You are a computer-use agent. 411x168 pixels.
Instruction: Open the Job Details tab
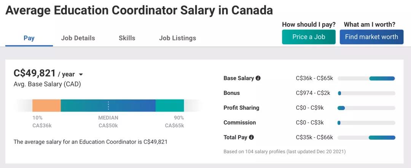coord(78,38)
